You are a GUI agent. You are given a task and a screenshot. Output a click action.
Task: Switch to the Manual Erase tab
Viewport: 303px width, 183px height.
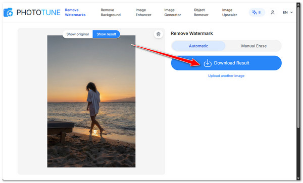pyautogui.click(x=254, y=46)
